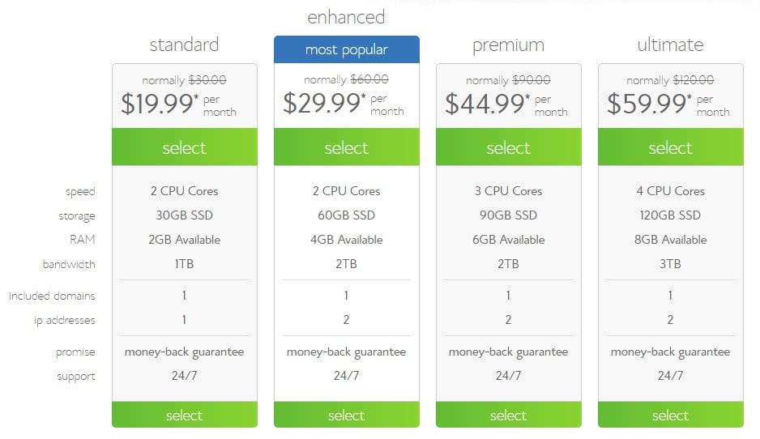Click bottom select button under ultimate plan
Screen dimensions: 760x439
pyautogui.click(x=670, y=414)
